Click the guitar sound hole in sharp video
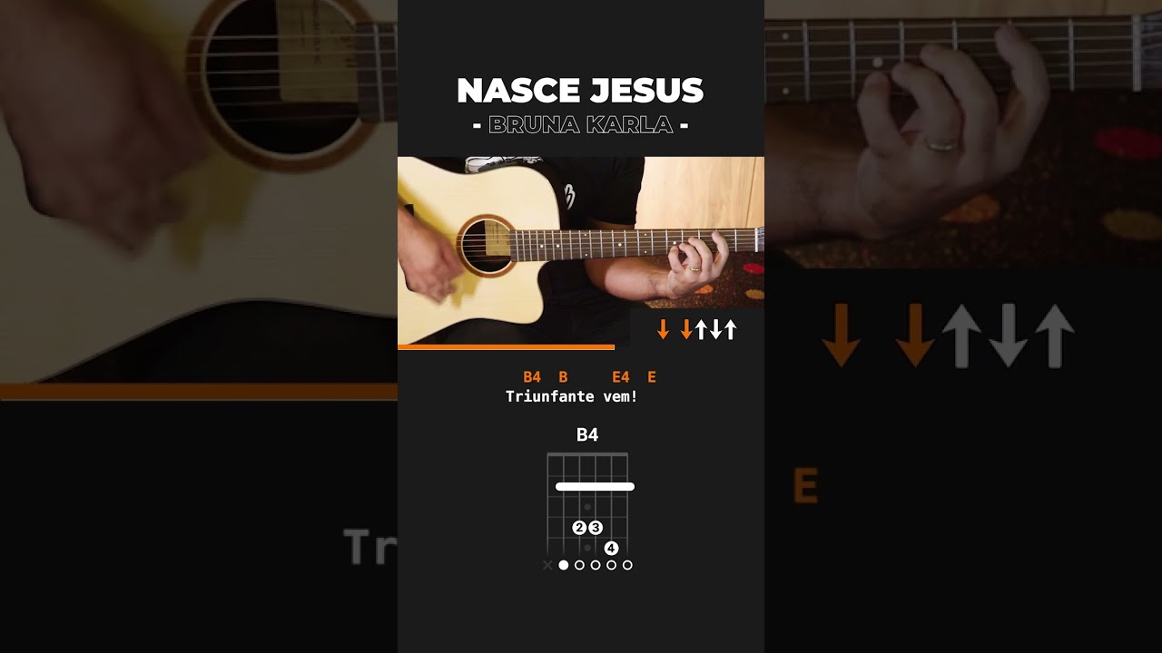Screen dimensions: 1162x653 [x=487, y=245]
